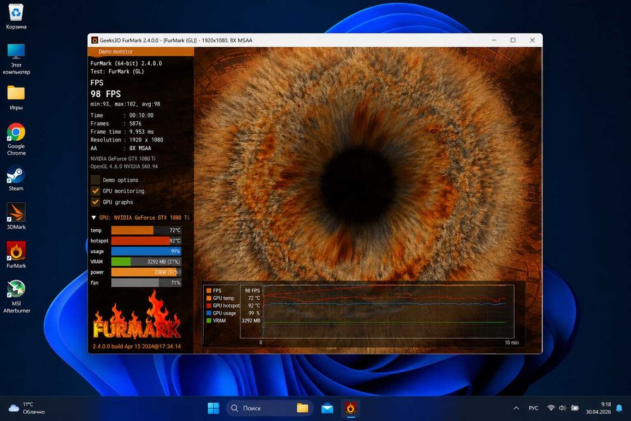The width and height of the screenshot is (631, 421).
Task: Click the GPU graph plot area
Action: tap(389, 312)
